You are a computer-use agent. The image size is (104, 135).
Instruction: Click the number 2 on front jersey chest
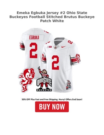55,62
